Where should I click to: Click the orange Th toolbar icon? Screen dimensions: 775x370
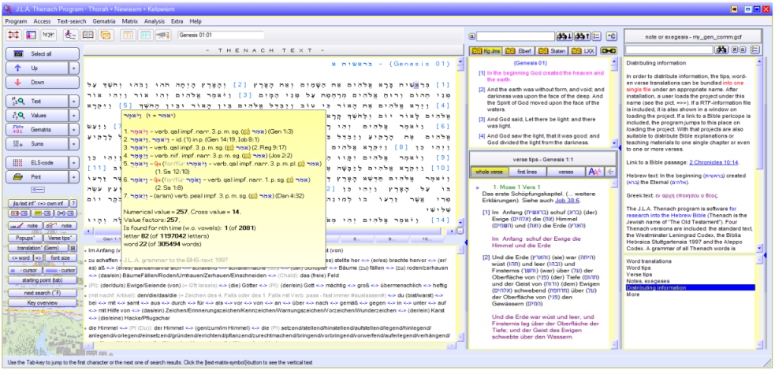[x=128, y=35]
